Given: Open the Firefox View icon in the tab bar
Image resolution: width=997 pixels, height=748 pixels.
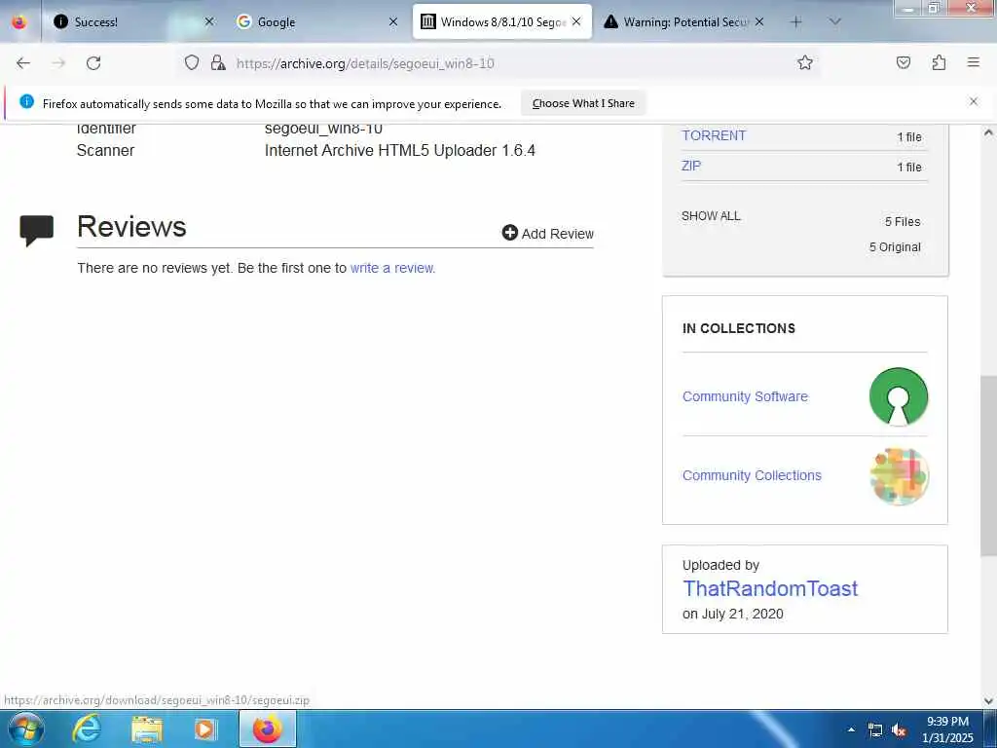Looking at the screenshot, I should pos(19,21).
